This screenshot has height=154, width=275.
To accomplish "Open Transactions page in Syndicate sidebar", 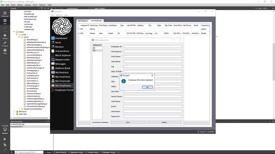I will pos(62,51).
